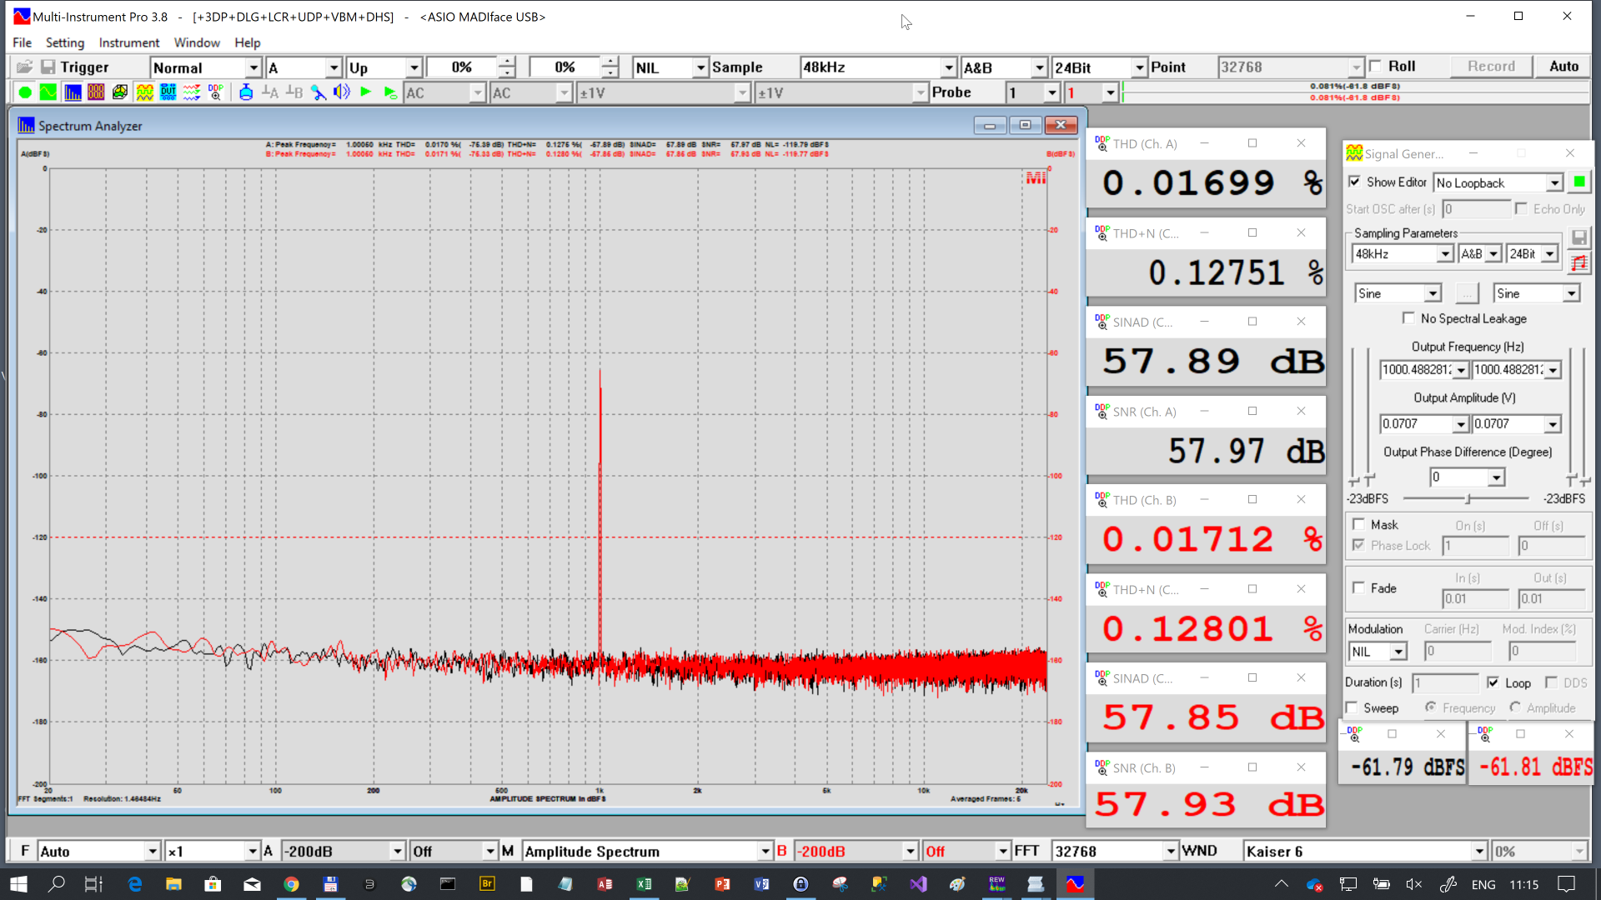Open the Settings menu
Image resolution: width=1601 pixels, height=900 pixels.
63,42
